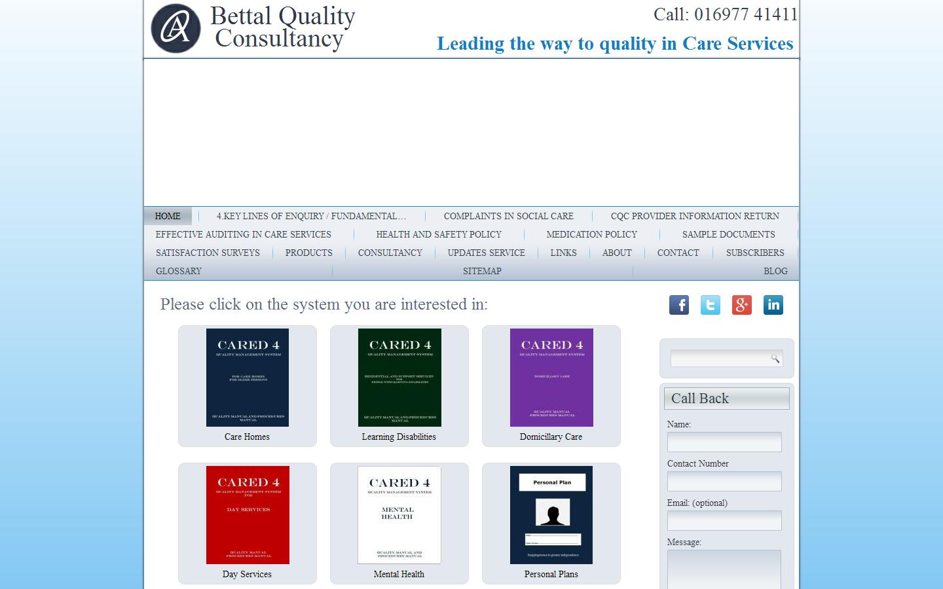Screen dimensions: 943x589
Task: Open the LinkedIn profile icon
Action: point(773,304)
